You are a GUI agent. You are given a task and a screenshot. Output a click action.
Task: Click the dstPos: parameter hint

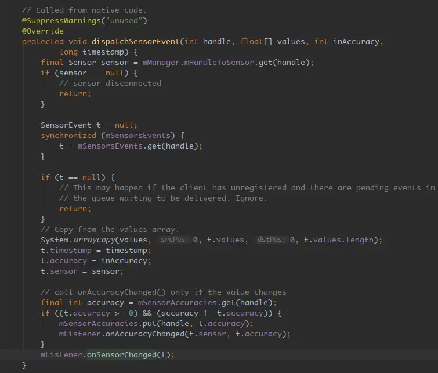click(x=272, y=240)
